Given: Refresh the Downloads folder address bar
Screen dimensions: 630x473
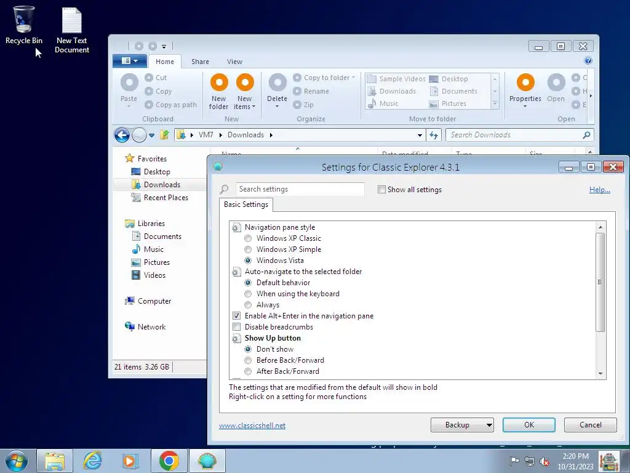Looking at the screenshot, I should tap(434, 135).
